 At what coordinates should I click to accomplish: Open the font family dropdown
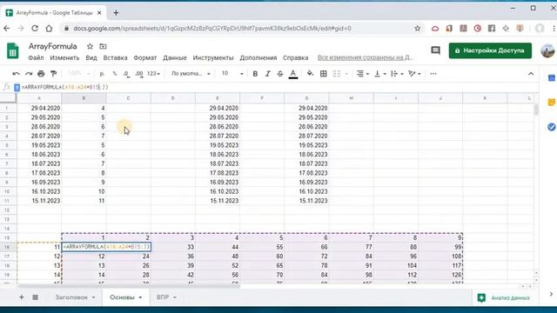pyautogui.click(x=191, y=74)
